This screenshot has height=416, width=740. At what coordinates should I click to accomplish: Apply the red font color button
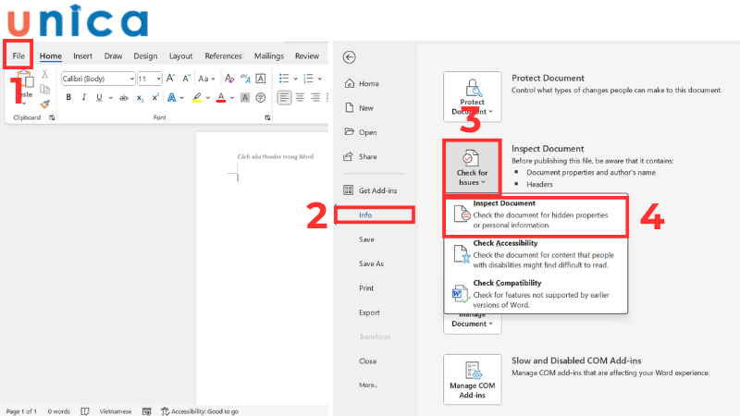[221, 98]
